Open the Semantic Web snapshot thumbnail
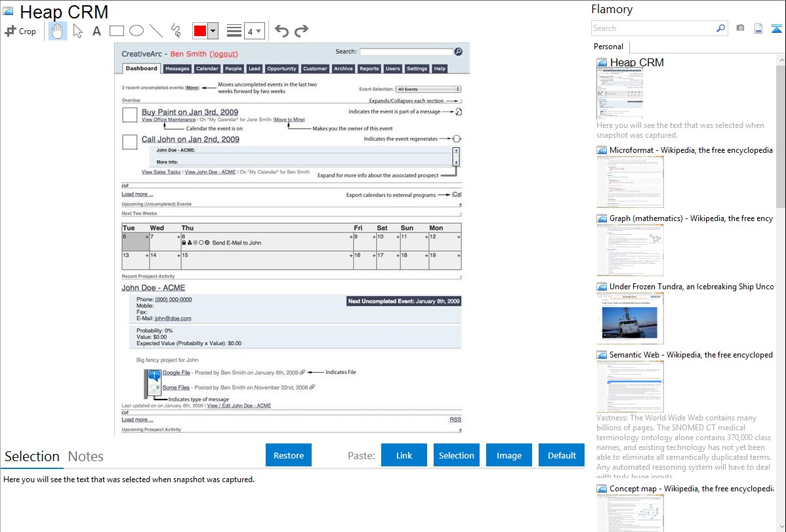 (630, 386)
